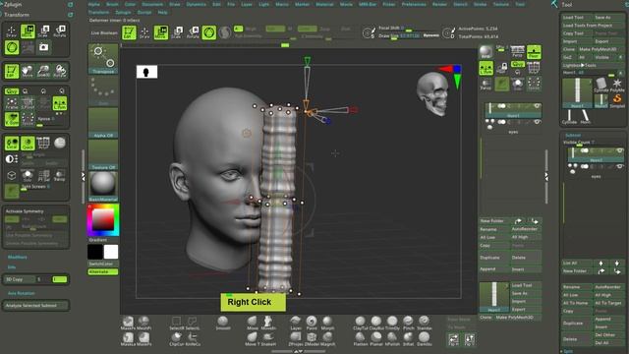
Task: Expand the Info section
Action: (x=12, y=266)
